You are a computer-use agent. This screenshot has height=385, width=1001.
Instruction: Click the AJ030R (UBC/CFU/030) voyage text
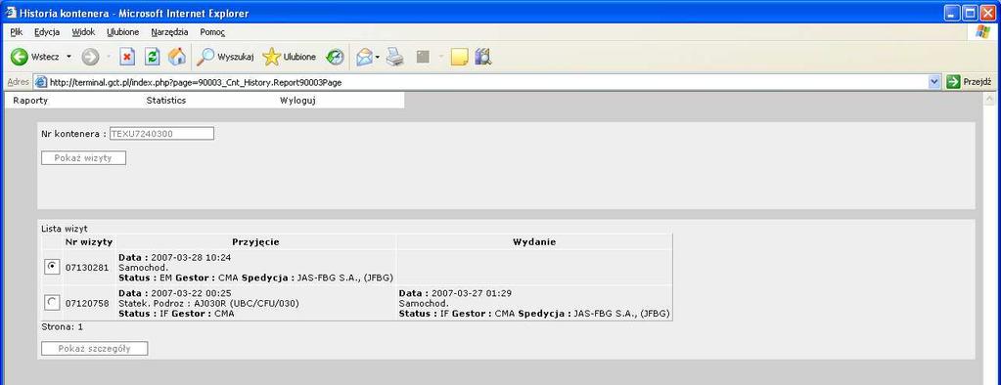click(247, 304)
